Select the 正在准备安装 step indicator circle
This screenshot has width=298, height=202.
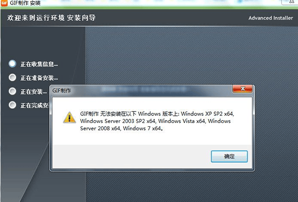[x=12, y=78]
